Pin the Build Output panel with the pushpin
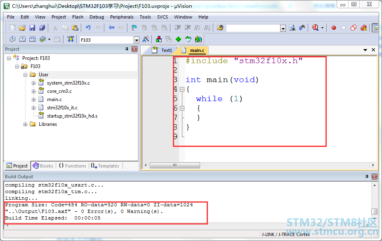Viewport: 382px width, 241px height. 367,177
